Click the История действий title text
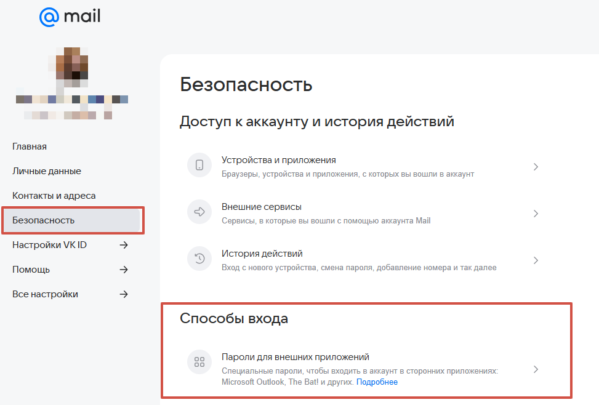The width and height of the screenshot is (599, 405). [x=262, y=254]
